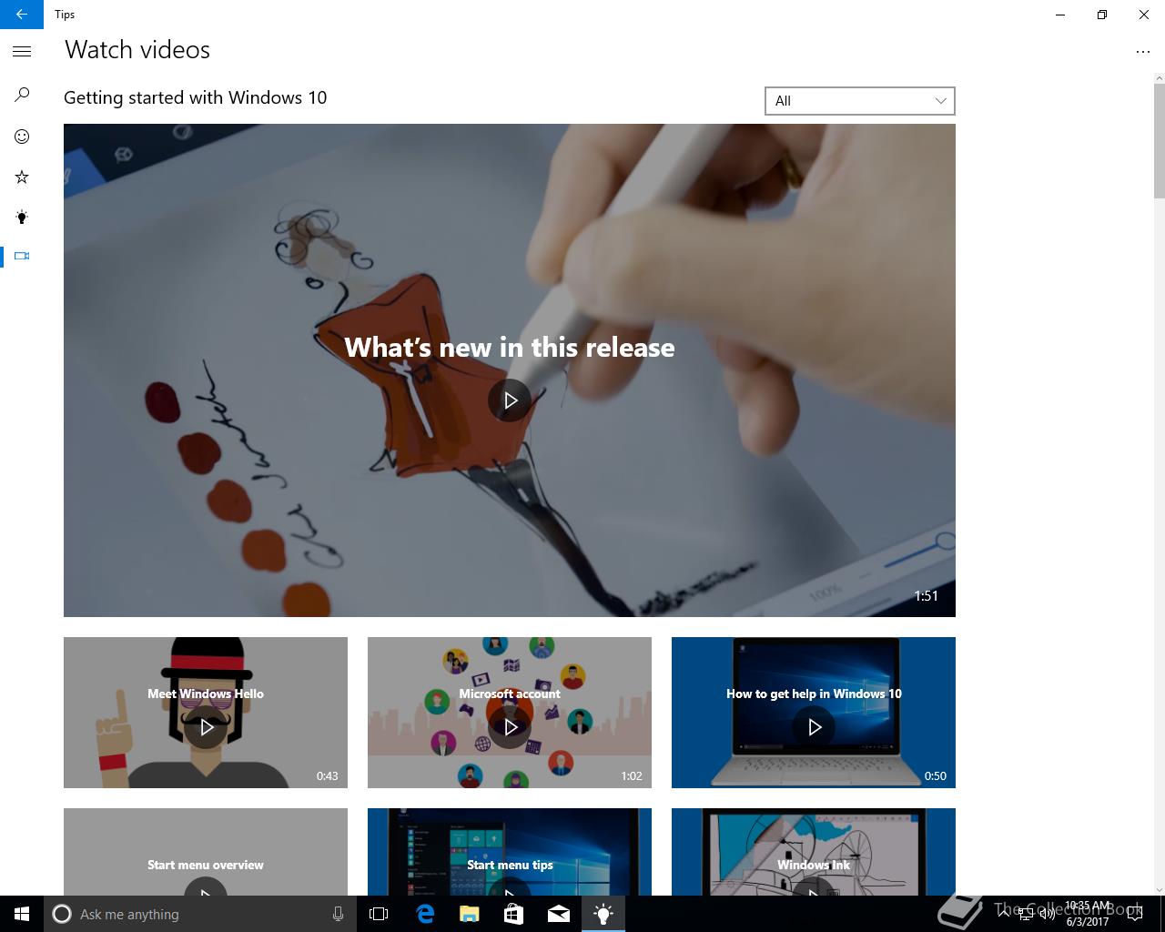Select the video camera sidebar icon

[22, 256]
